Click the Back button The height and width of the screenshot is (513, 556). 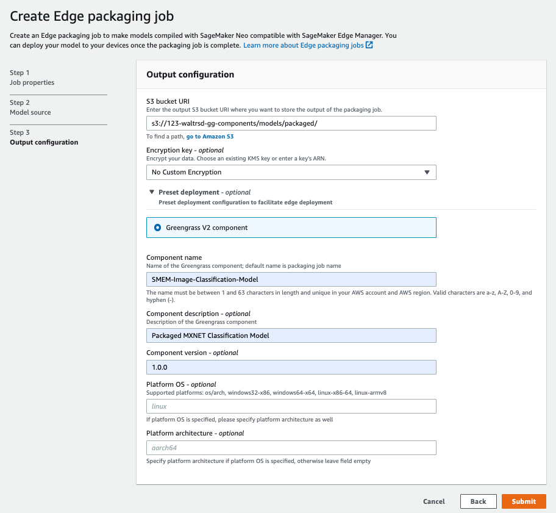pos(478,501)
